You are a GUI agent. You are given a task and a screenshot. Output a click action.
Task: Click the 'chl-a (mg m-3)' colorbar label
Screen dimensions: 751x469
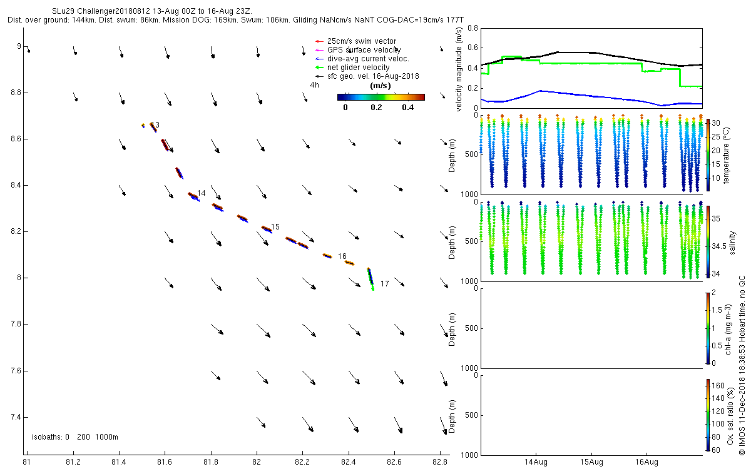pyautogui.click(x=728, y=328)
